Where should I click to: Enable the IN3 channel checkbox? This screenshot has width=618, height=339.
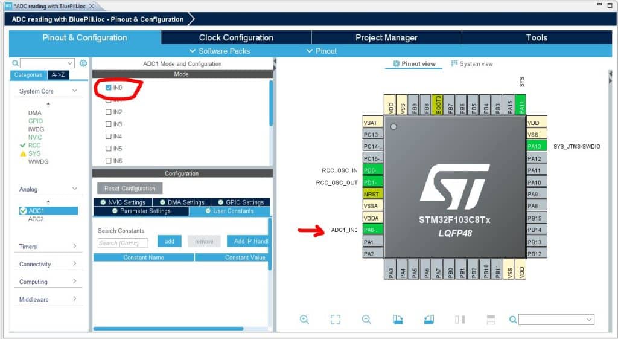pyautogui.click(x=109, y=124)
